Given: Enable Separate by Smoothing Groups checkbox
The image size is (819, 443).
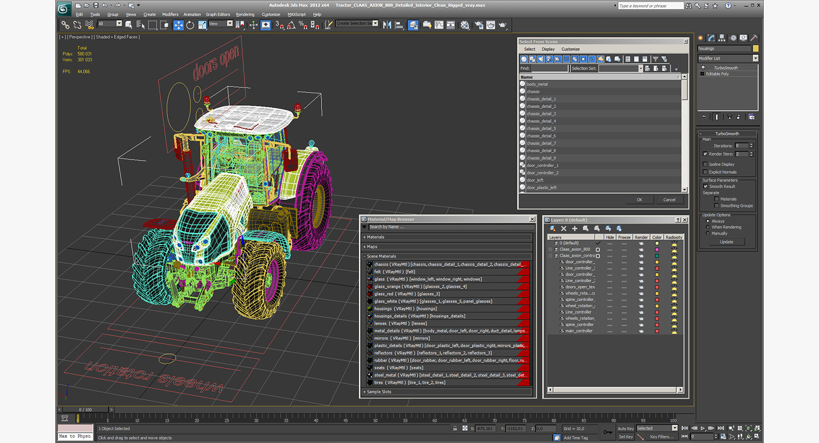Looking at the screenshot, I should click(716, 205).
